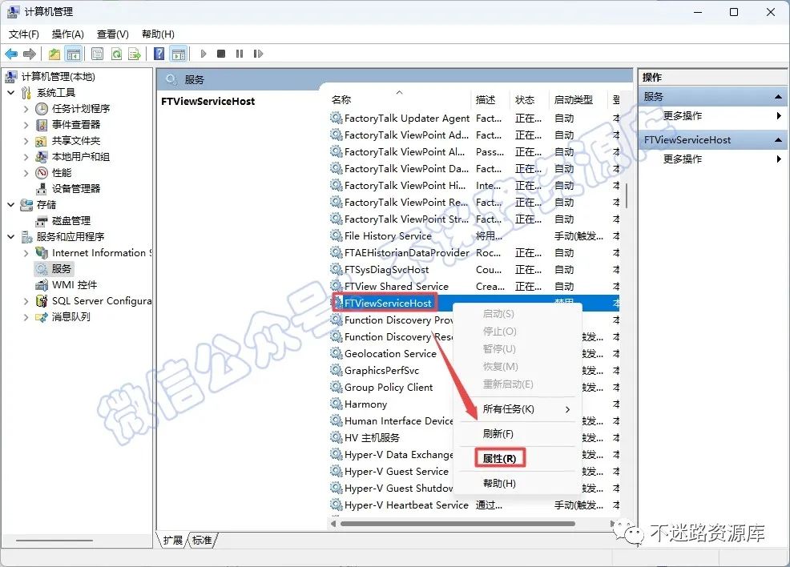Click the 消息队列 icon in tree
This screenshot has width=790, height=567.
42,317
